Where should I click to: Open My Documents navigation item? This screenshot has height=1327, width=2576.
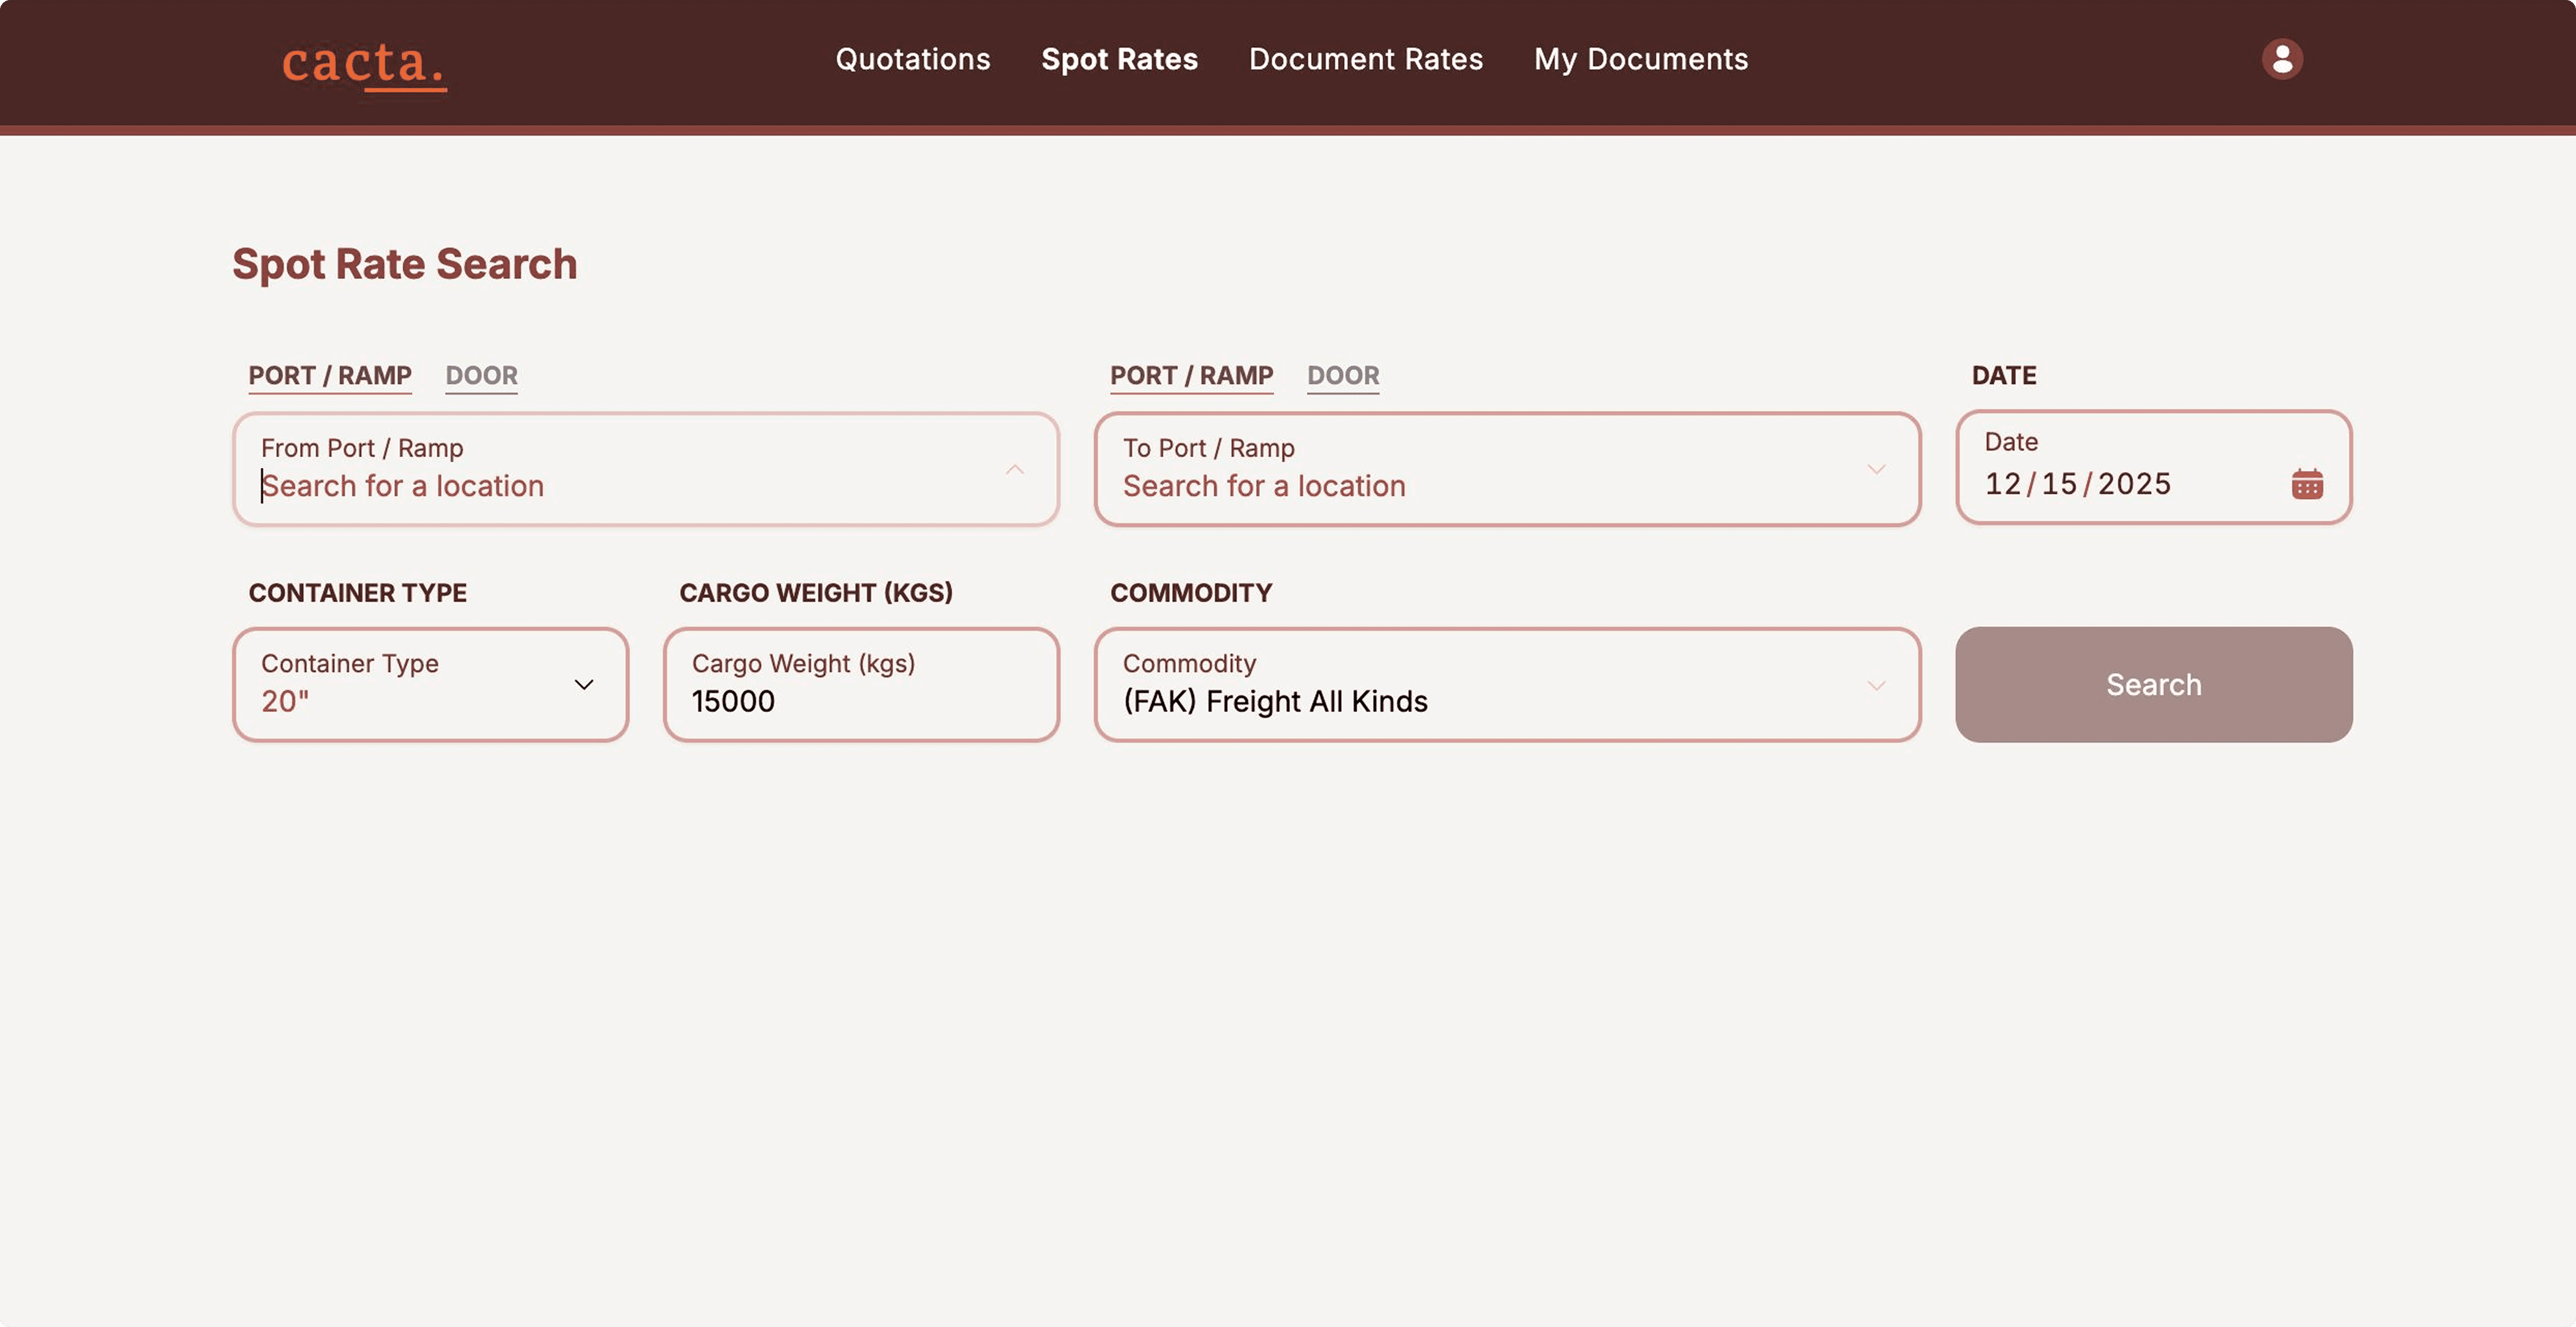[x=1640, y=59]
